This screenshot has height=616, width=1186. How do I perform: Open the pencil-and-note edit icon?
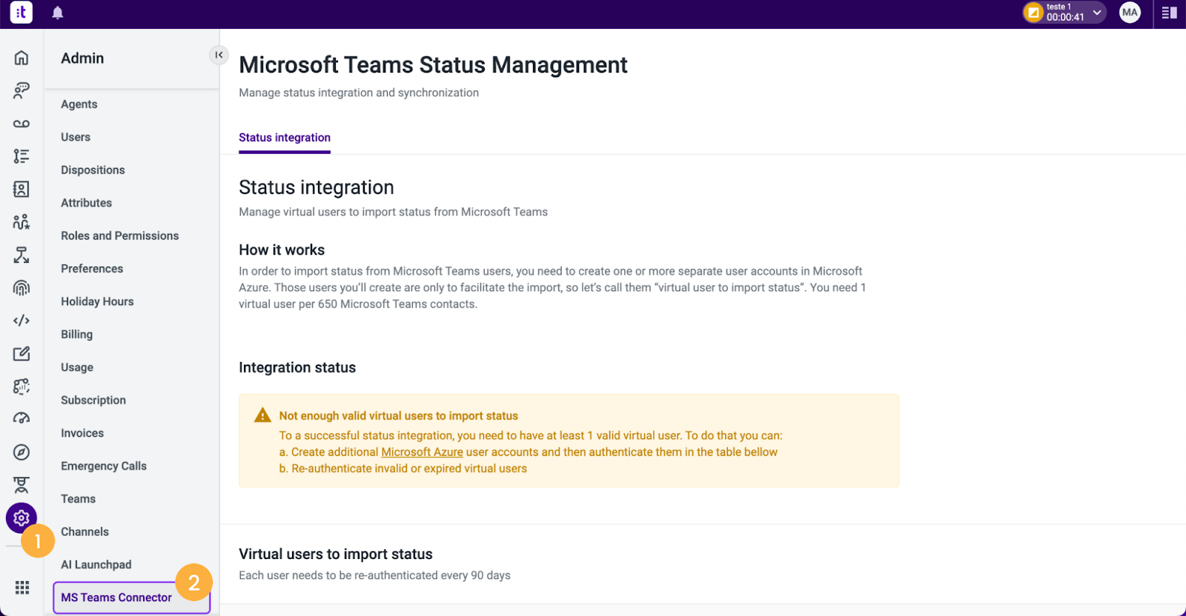[x=21, y=354]
